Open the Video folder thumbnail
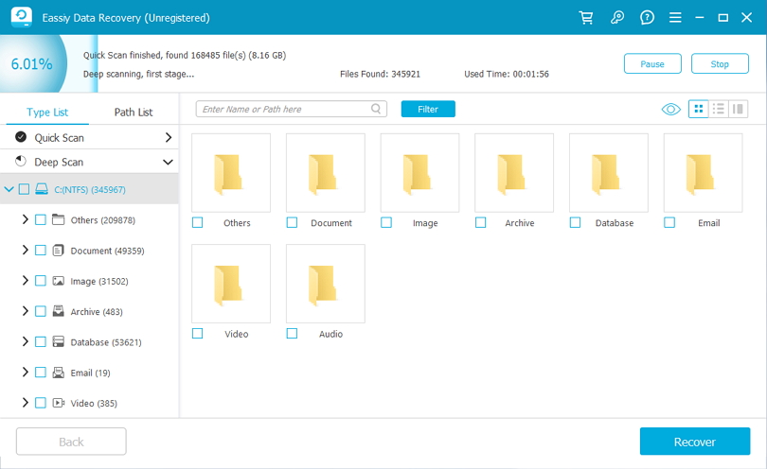Screen dimensions: 767x469 tap(231, 284)
